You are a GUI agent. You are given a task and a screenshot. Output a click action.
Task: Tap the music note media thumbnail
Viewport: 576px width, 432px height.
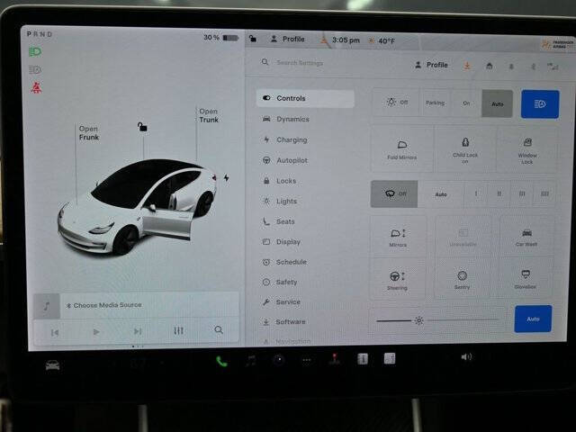click(x=47, y=306)
